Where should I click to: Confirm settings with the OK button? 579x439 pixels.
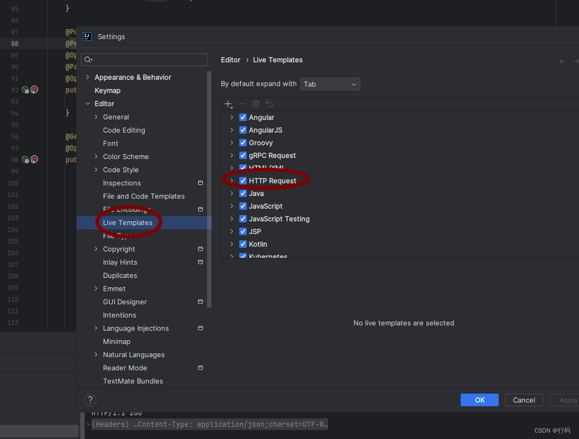pos(479,400)
